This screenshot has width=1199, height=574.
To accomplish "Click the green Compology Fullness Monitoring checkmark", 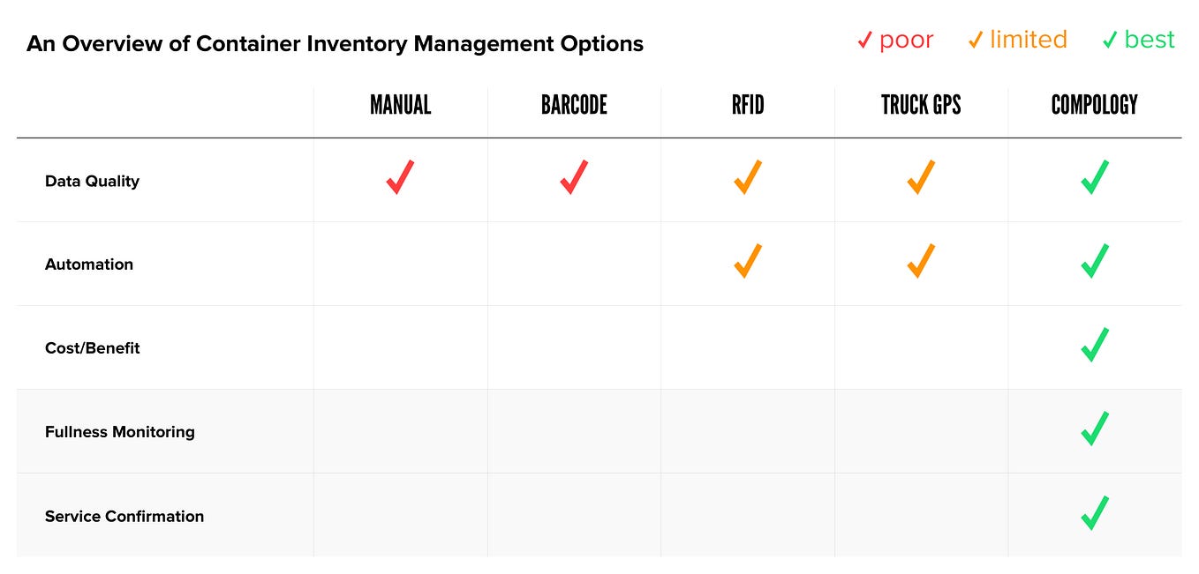I will [1095, 429].
